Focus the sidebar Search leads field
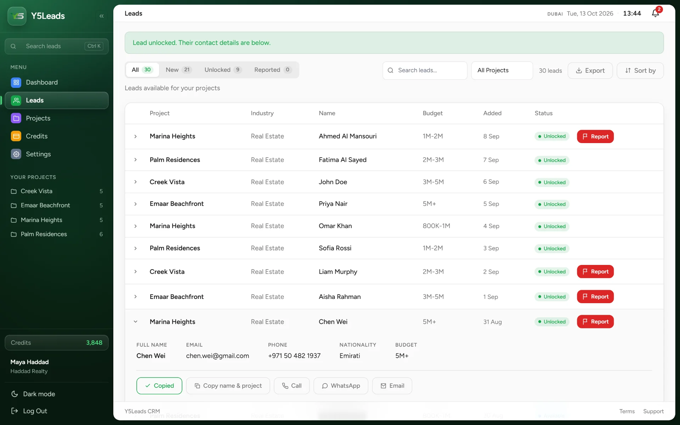The height and width of the screenshot is (425, 680). click(57, 46)
